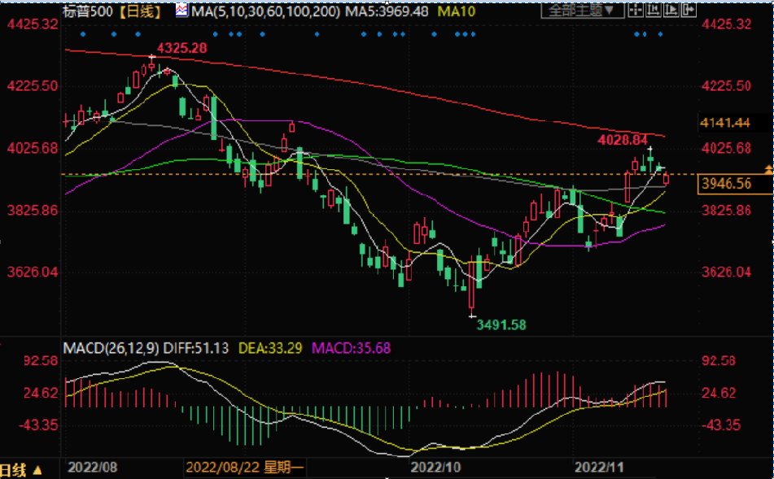Click the small triangle marker at right edge of dashed line
The image size is (774, 479).
click(x=768, y=168)
